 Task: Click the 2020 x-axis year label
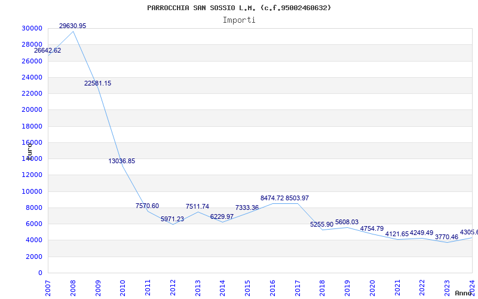tap(372, 288)
